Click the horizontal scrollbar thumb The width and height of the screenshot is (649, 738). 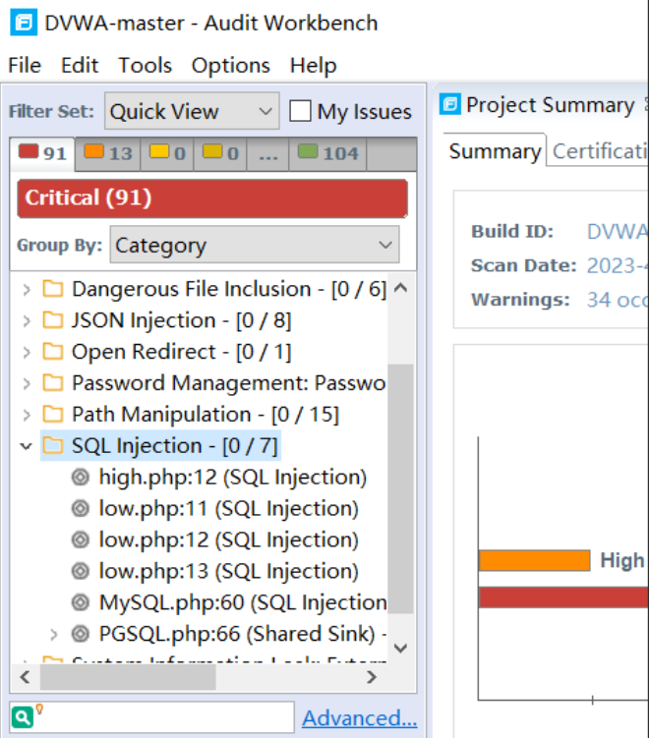[x=128, y=677]
